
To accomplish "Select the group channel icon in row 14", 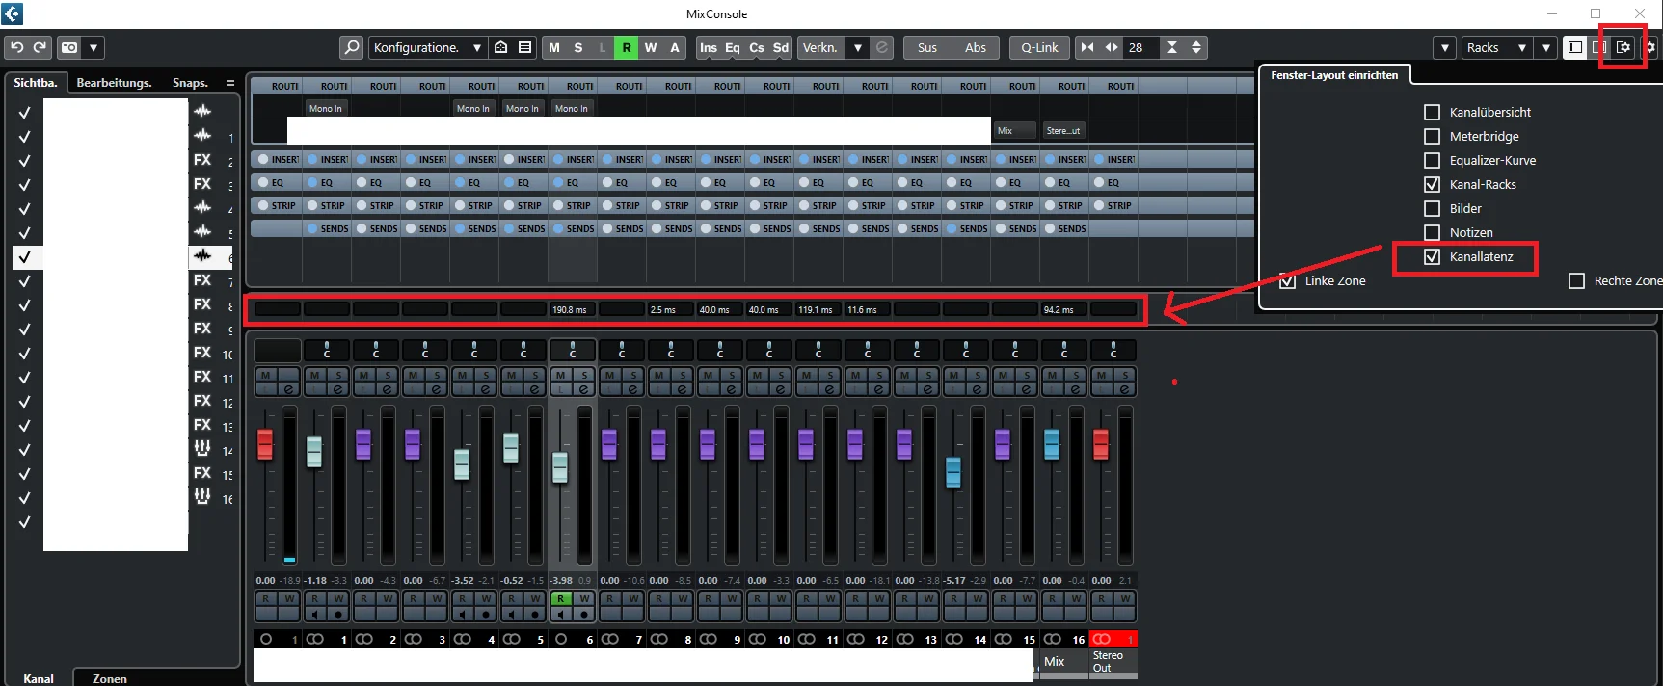I will coord(202,448).
